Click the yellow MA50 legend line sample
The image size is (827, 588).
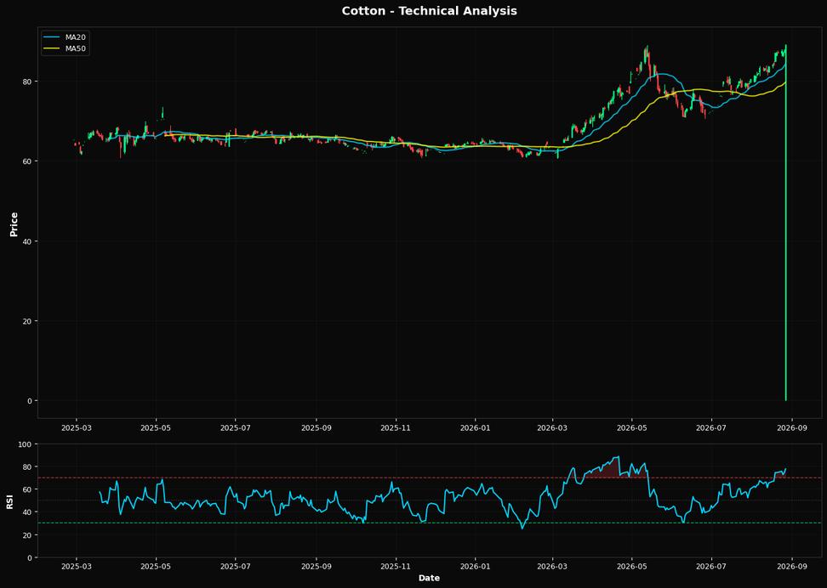[52, 48]
